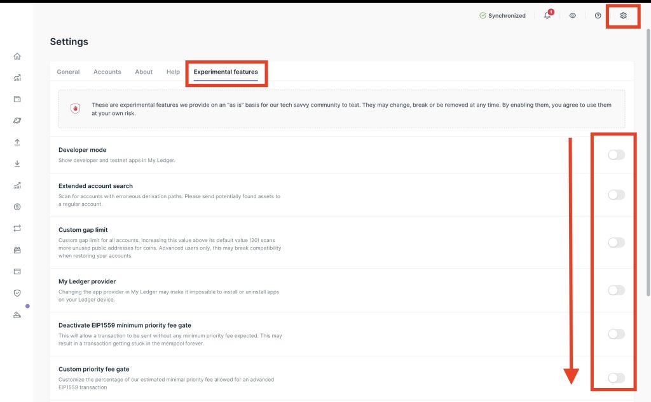The height and width of the screenshot is (402, 651).
Task: Turn on Extended account search toggle
Action: click(x=616, y=195)
